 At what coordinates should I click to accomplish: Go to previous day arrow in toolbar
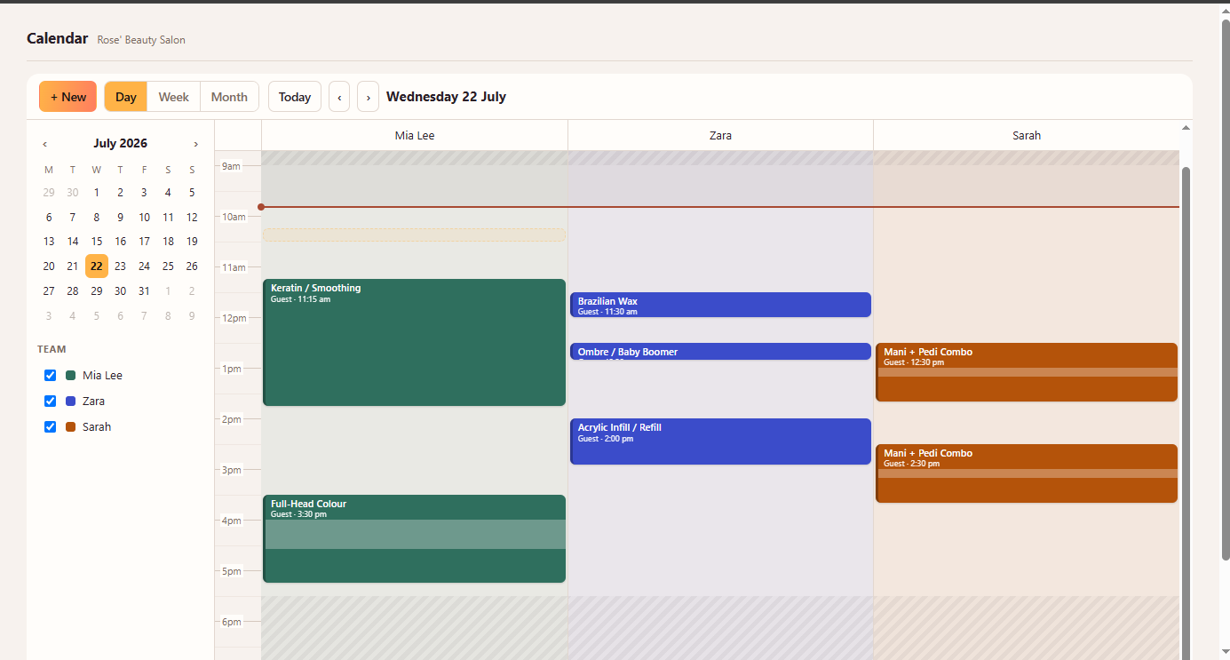tap(339, 97)
